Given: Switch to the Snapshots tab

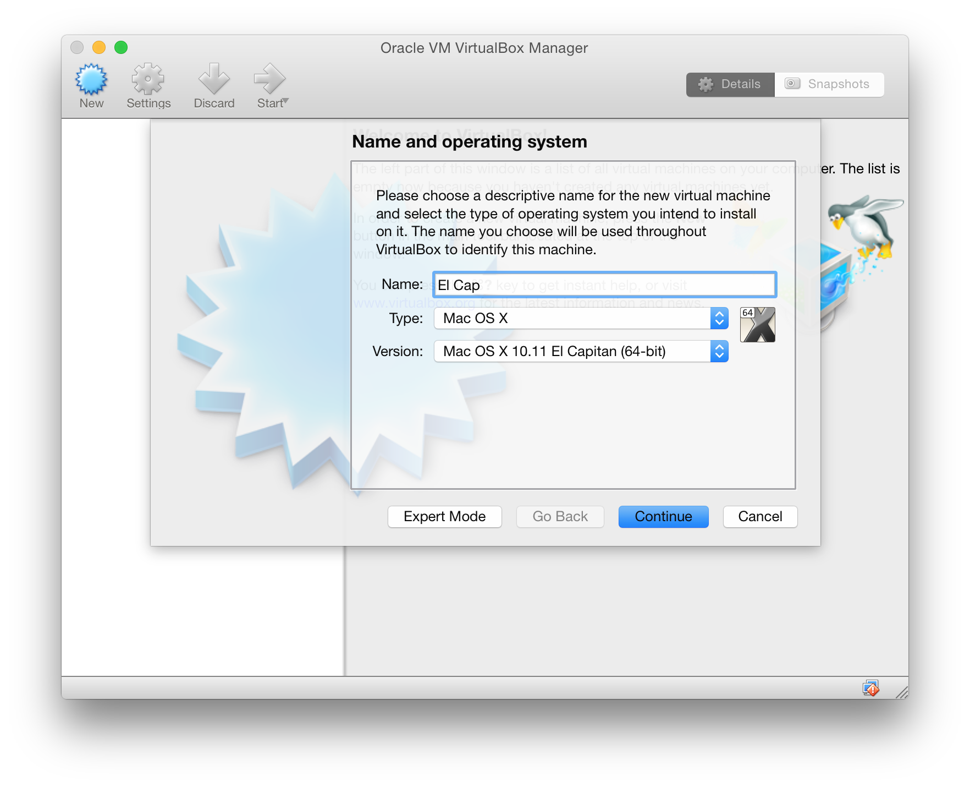Looking at the screenshot, I should (829, 84).
